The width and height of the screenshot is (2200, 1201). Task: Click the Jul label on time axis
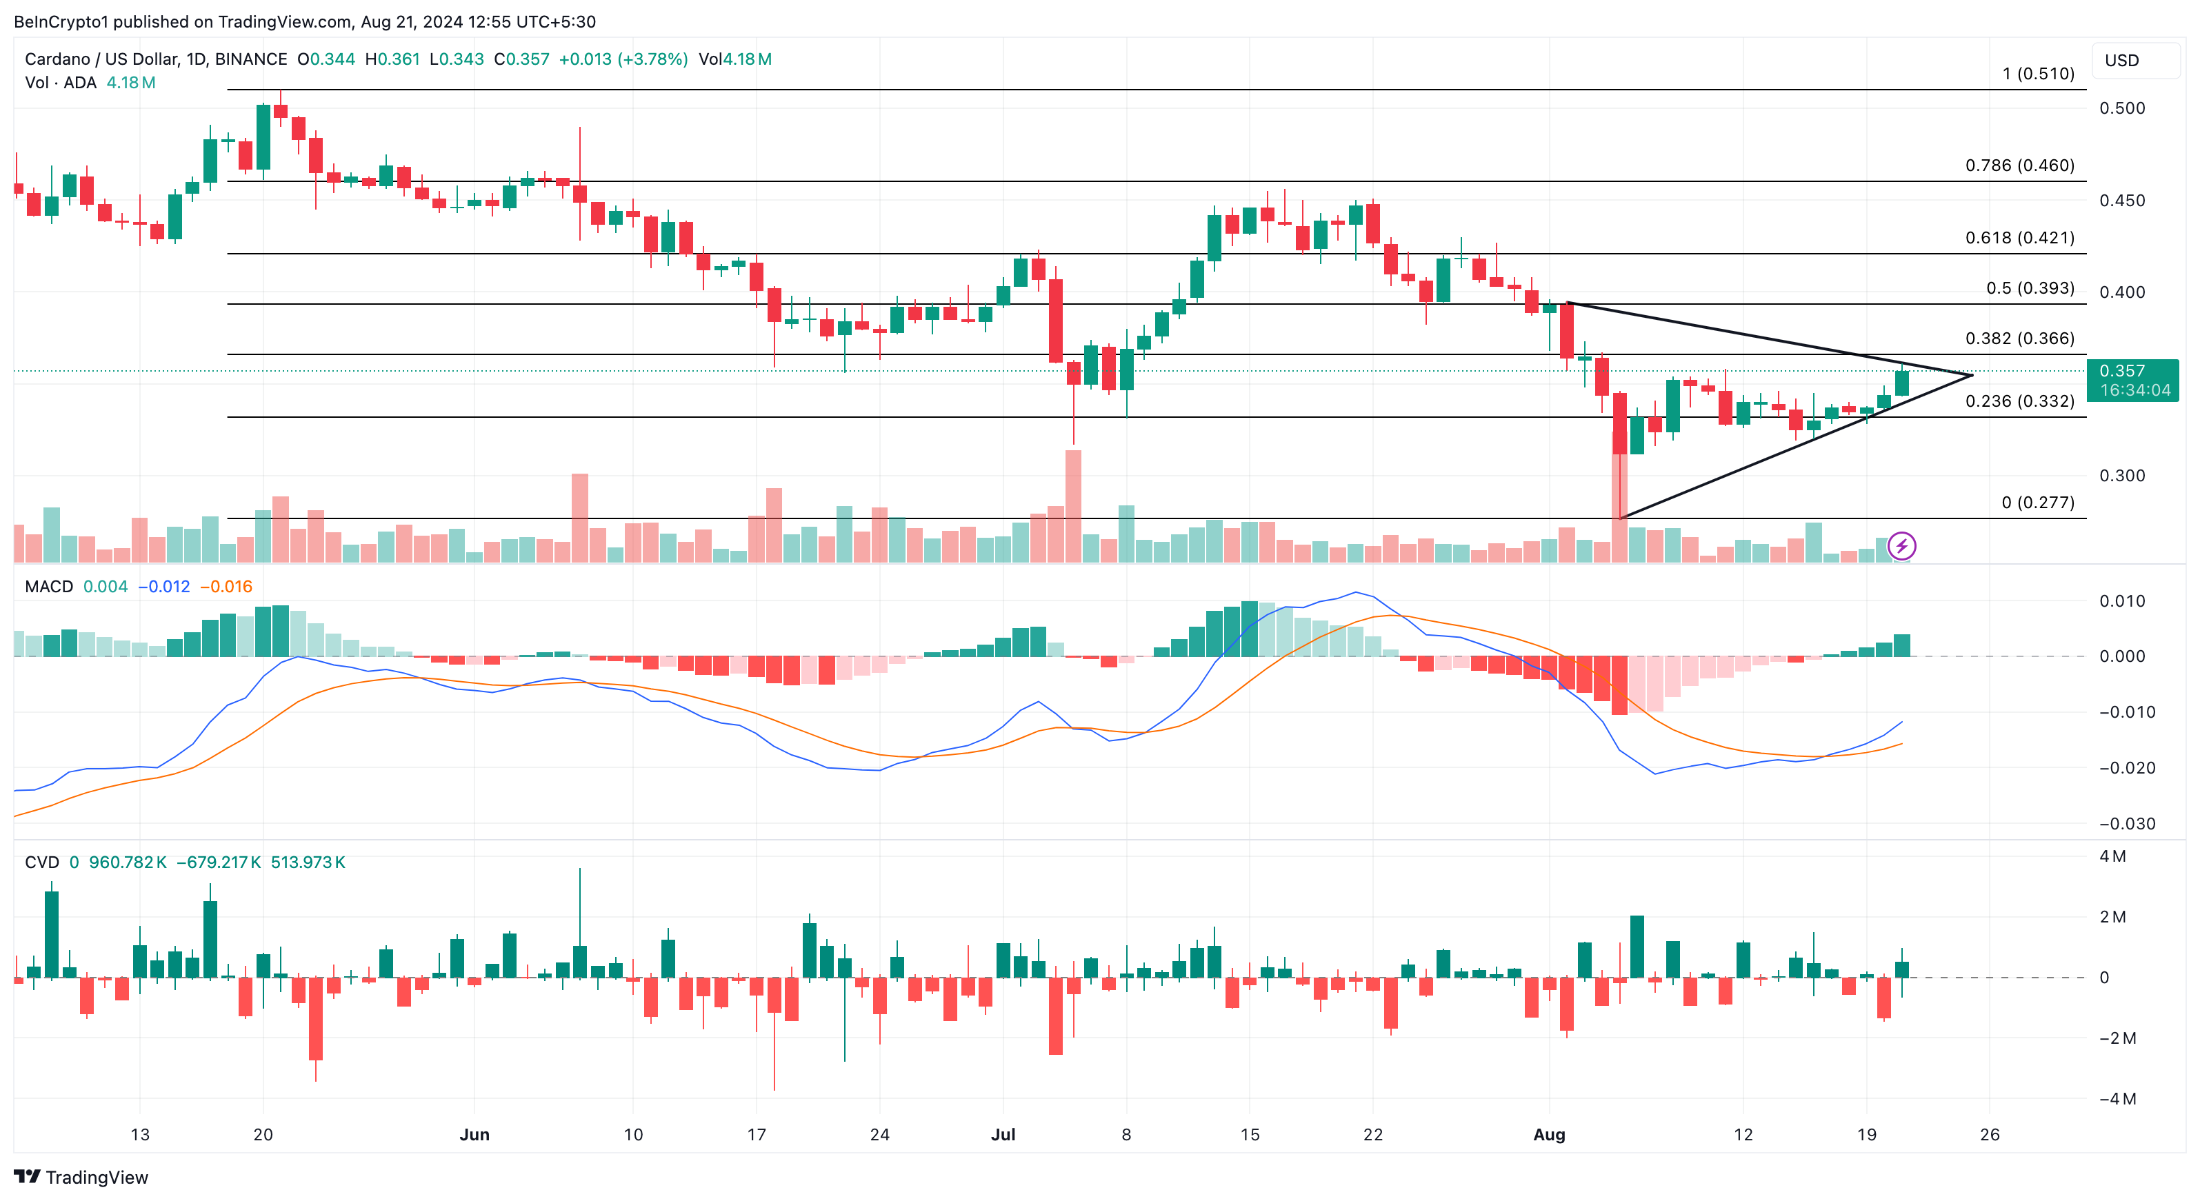pos(1003,1134)
